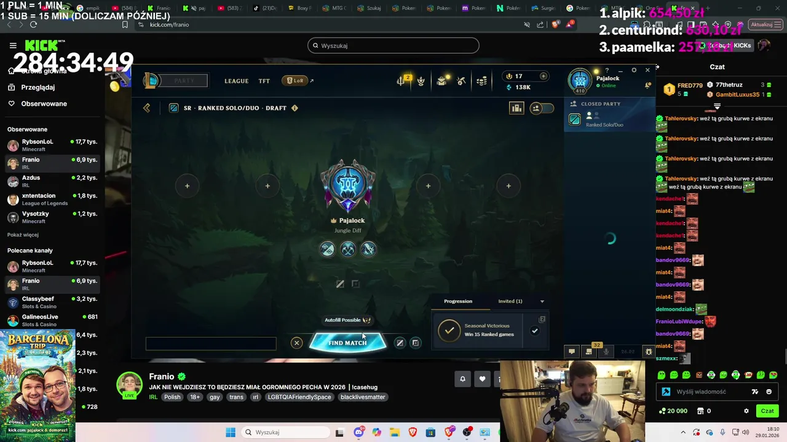787x442 pixels.
Task: Click the Barcelona Trip banner
Action: point(38,386)
